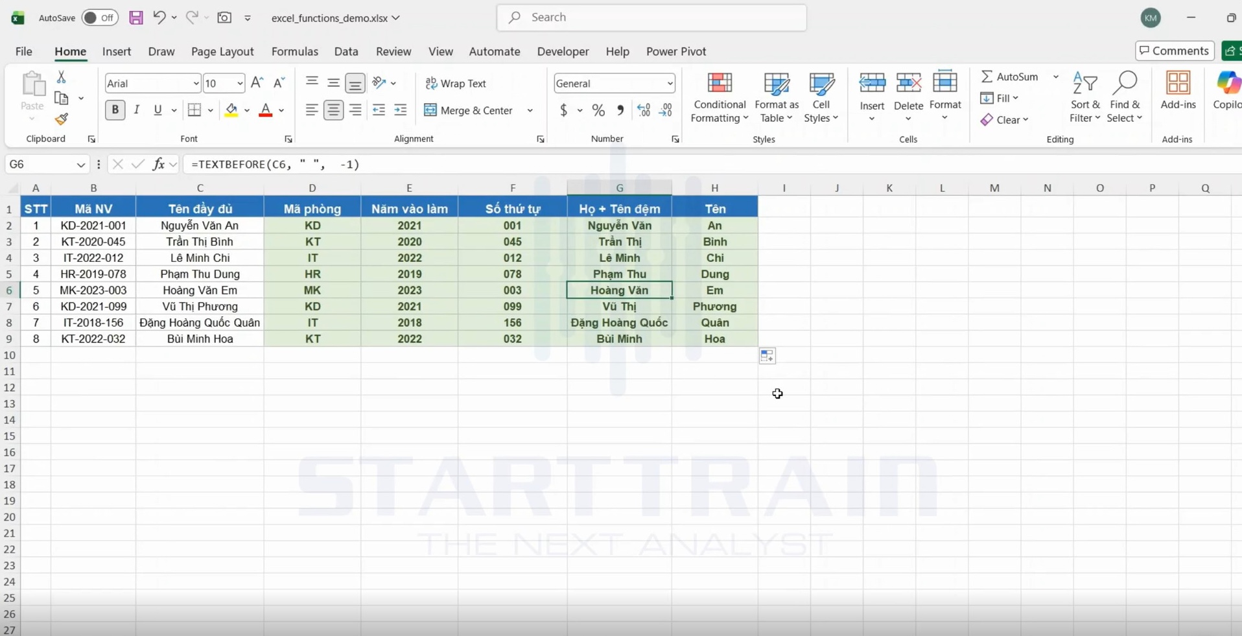
Task: Click AutoSum button
Action: 1010,77
